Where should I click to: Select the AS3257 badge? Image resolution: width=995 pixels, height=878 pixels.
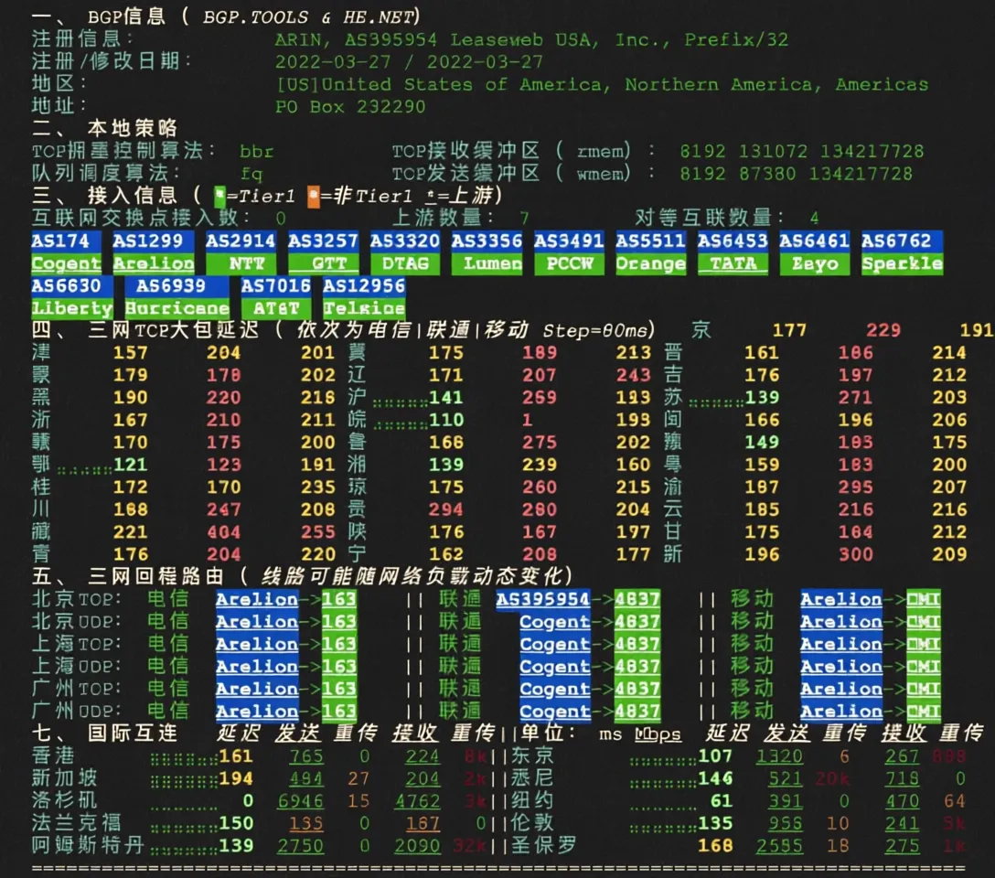tap(323, 241)
